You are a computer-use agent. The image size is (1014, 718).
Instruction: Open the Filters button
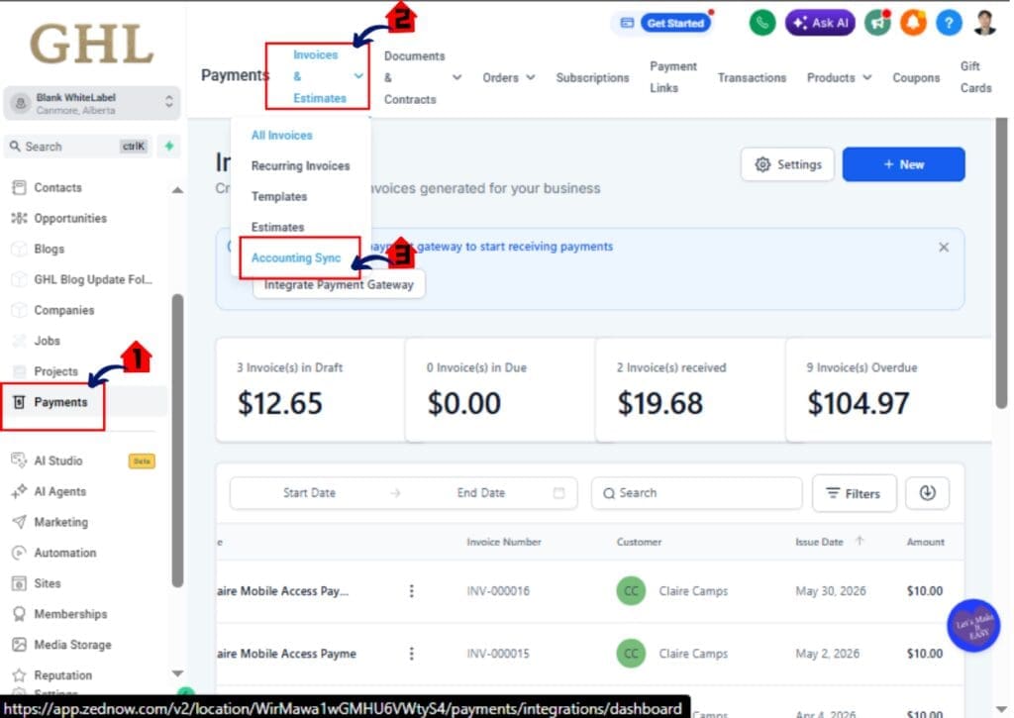(x=854, y=493)
